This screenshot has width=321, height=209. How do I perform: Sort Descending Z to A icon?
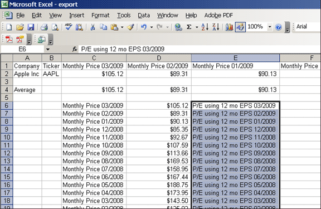(216, 27)
